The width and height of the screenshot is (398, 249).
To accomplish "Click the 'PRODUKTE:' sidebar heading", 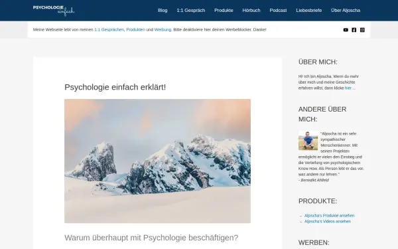I will tap(318, 201).
